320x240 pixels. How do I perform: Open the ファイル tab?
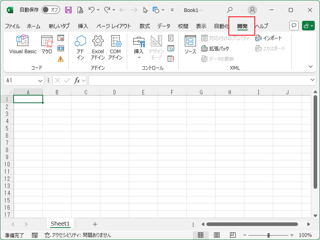tap(12, 26)
